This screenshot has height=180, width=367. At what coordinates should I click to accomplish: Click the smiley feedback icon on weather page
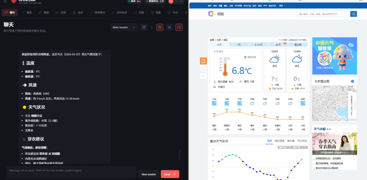tap(204, 68)
